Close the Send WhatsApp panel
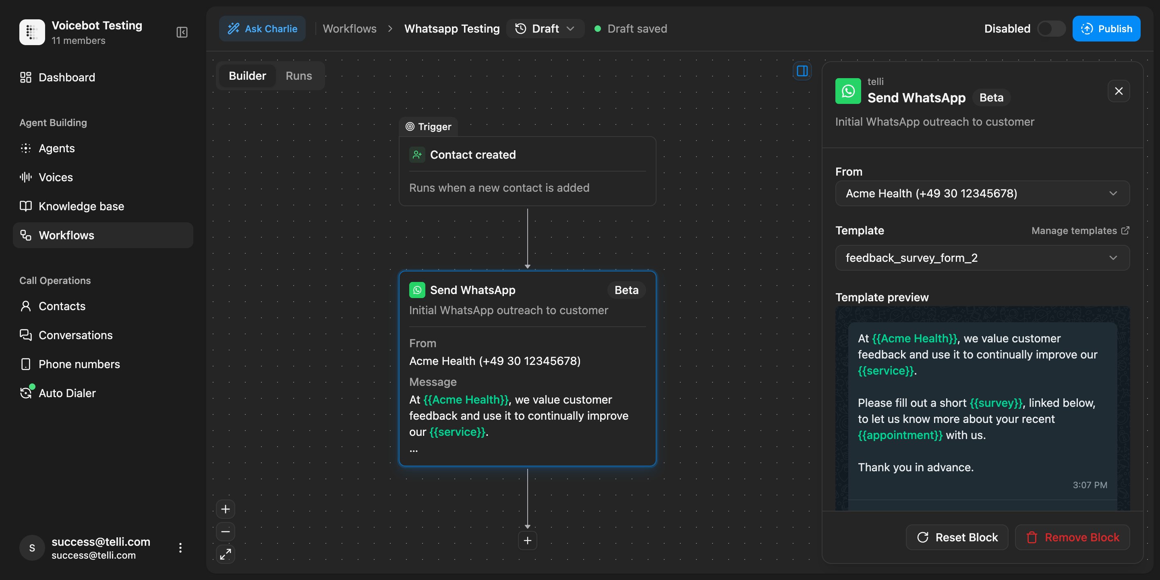Viewport: 1160px width, 580px height. (1119, 91)
